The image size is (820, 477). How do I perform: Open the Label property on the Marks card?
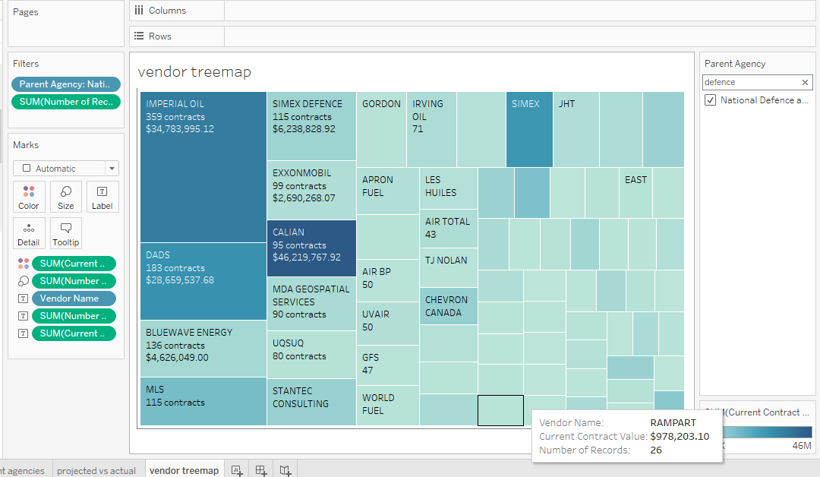pyautogui.click(x=102, y=197)
